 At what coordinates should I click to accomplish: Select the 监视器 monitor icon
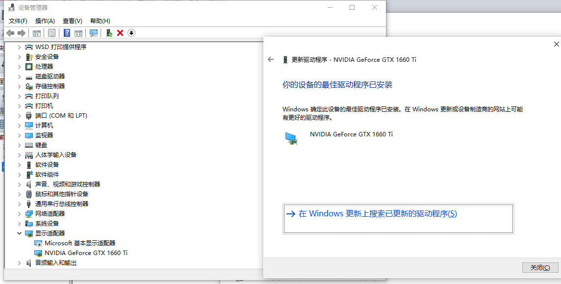[x=29, y=135]
